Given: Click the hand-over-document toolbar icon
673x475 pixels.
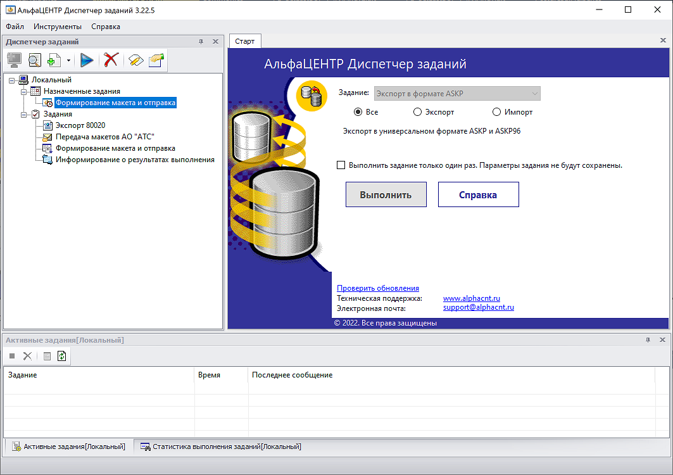Looking at the screenshot, I should pyautogui.click(x=156, y=60).
